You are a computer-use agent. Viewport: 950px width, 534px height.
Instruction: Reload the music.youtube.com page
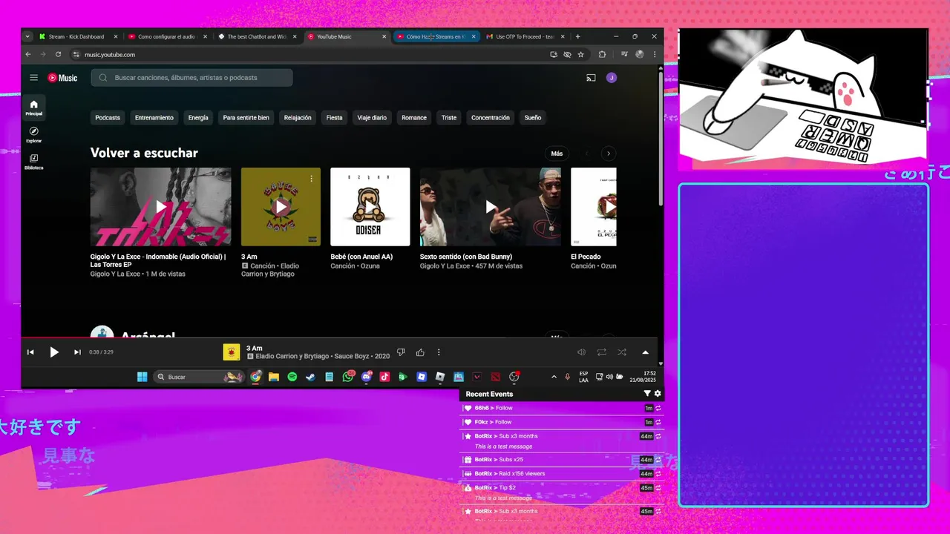58,54
